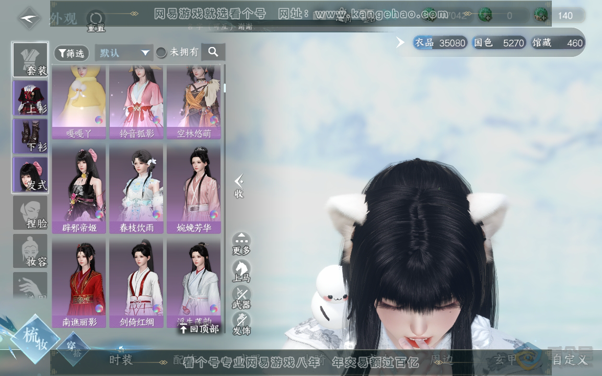602x376 pixels.
Task: Choose the 铃音狐影 outfit card
Action: pos(136,102)
